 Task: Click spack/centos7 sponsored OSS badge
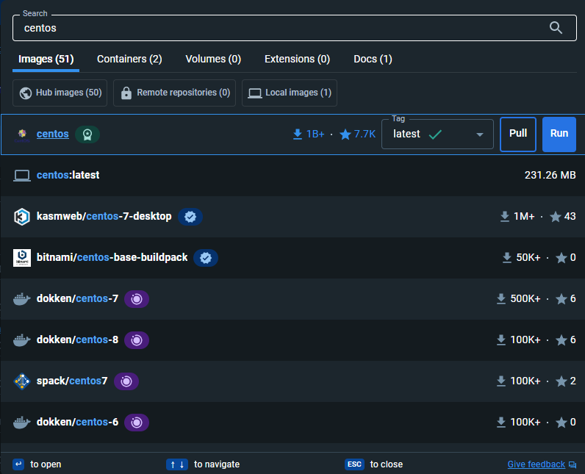coord(126,381)
